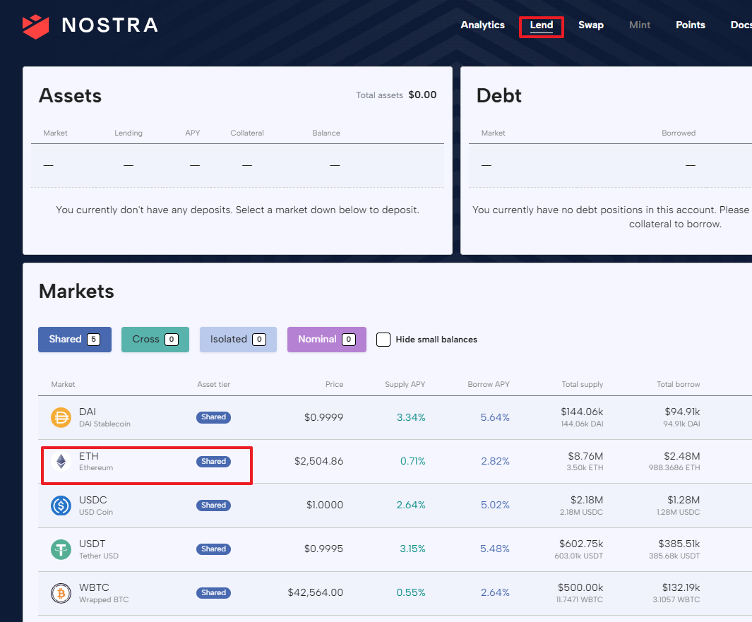Click the Total assets $0.00 value
Viewport: 752px width, 622px height.
(x=422, y=95)
